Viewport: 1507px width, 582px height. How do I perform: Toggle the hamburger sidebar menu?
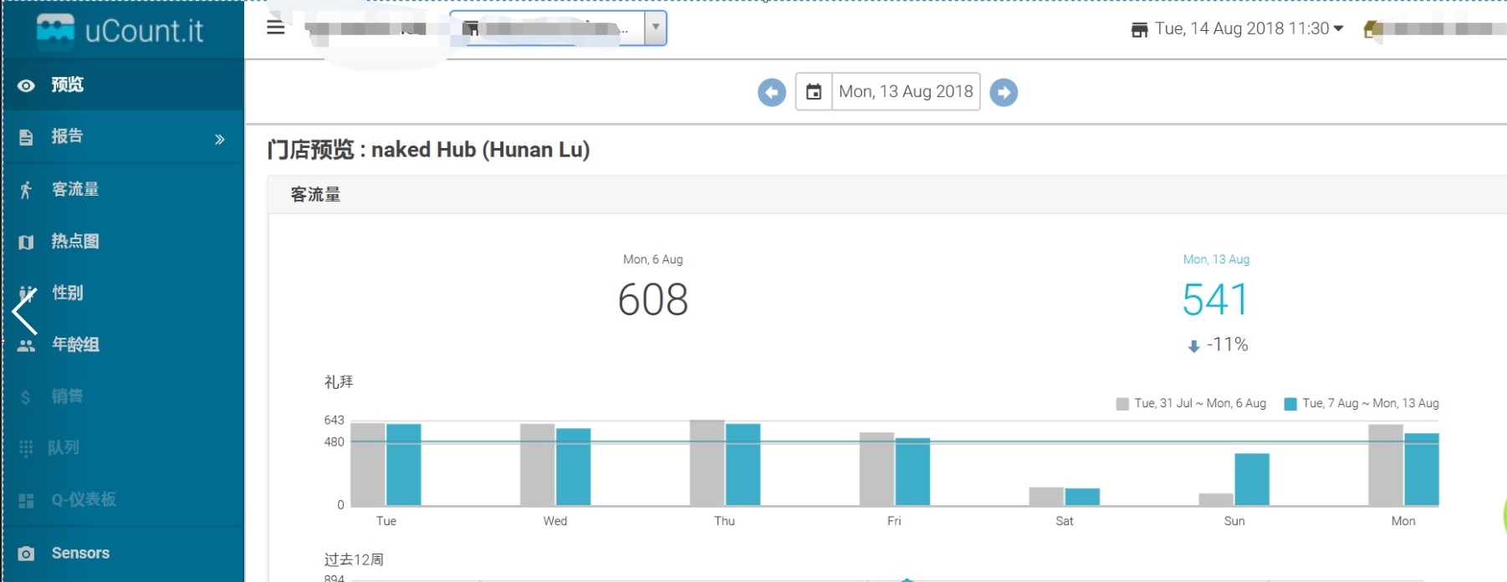point(276,28)
